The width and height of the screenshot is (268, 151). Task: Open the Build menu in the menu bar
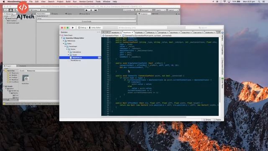[x=68, y=2]
